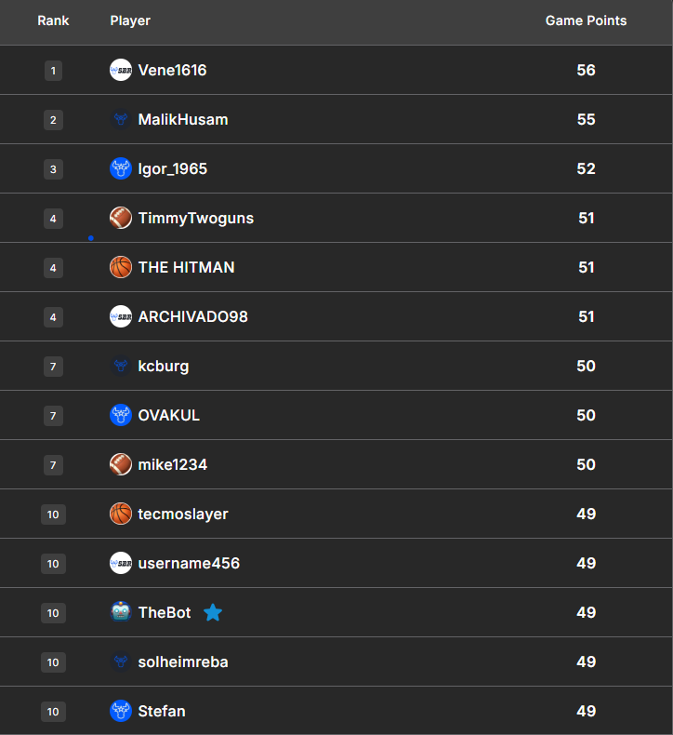Viewport: 673px width, 735px height.
Task: Click username456's SBR avatar icon
Action: [x=121, y=563]
